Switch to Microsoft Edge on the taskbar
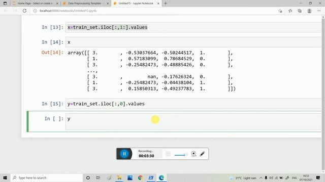 (161, 177)
